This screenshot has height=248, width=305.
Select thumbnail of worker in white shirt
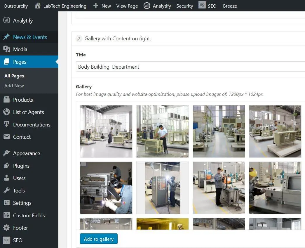pyautogui.click(x=162, y=131)
